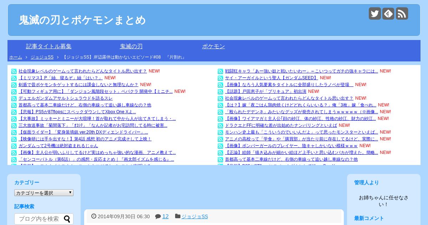Screen dimensions: 428x225
Task: Open the ポケモン menu item
Action: coord(214,46)
